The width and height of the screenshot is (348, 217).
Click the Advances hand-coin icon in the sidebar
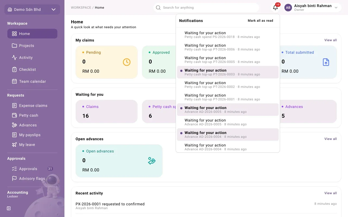pos(14,125)
